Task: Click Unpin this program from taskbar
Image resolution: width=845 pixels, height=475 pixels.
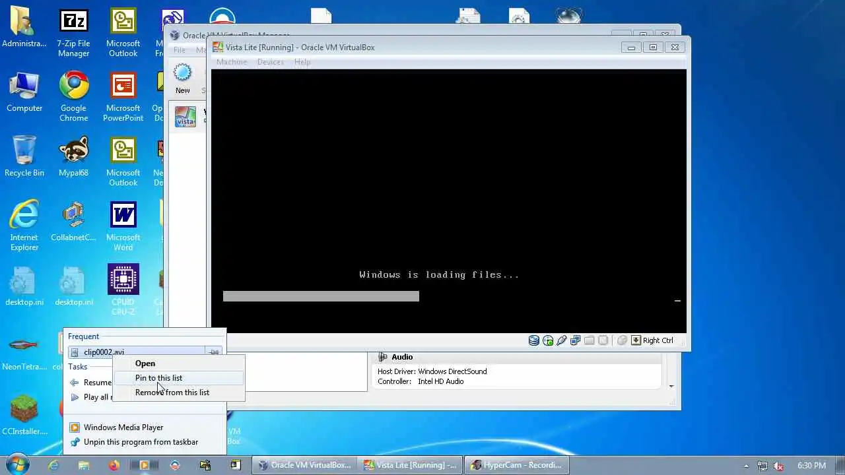Action: pyautogui.click(x=145, y=442)
